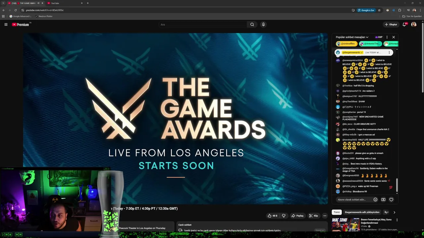This screenshot has width=424, height=238.
Task: Click the Canlı sohbet heading
Action: (185, 225)
